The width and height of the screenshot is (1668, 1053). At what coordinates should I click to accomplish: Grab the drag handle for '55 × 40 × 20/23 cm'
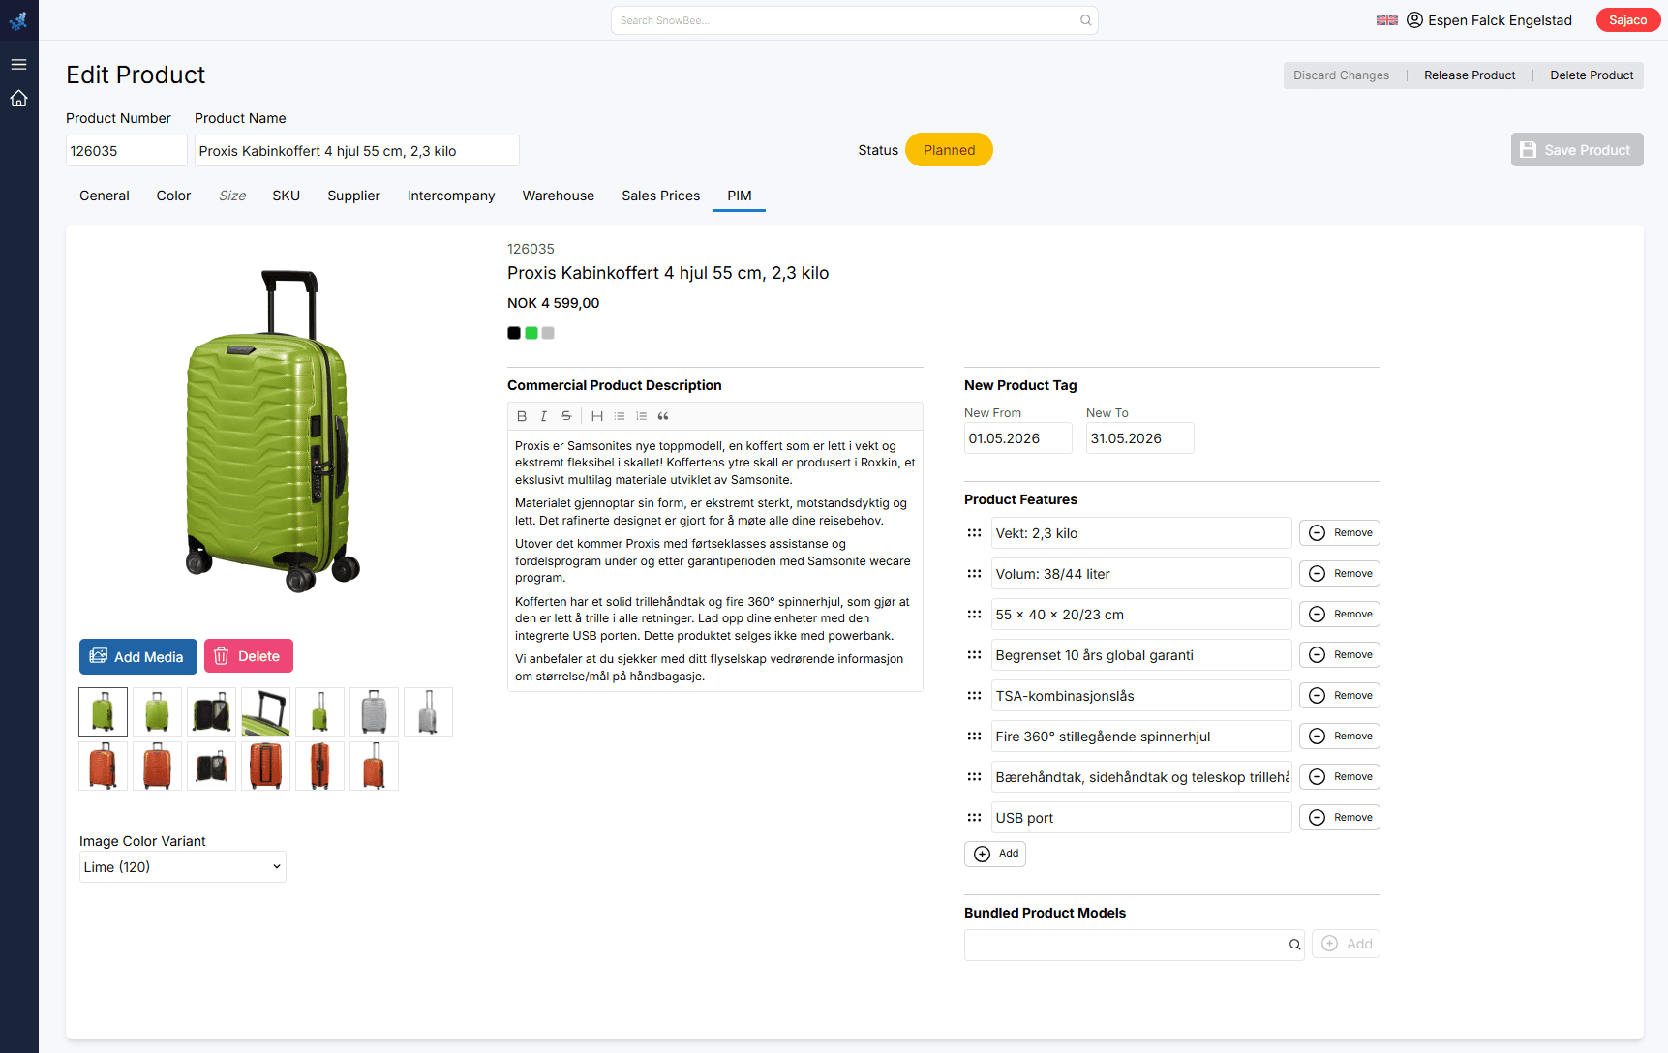click(x=974, y=615)
